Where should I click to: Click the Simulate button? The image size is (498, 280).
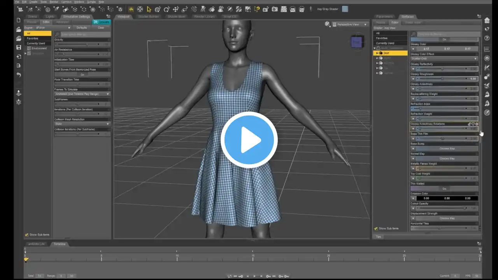pyautogui.click(x=102, y=22)
